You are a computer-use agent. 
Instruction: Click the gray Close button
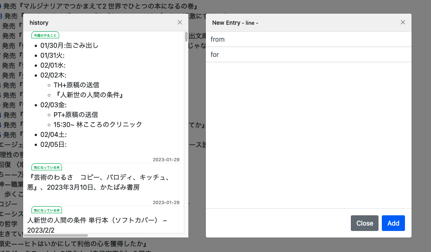coord(364,223)
